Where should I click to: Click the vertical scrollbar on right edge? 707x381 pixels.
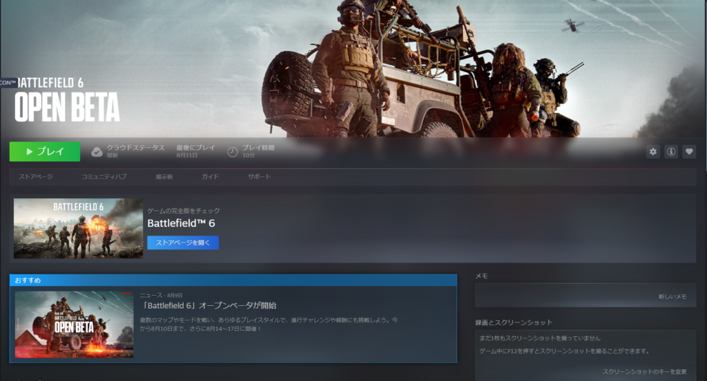[x=705, y=85]
